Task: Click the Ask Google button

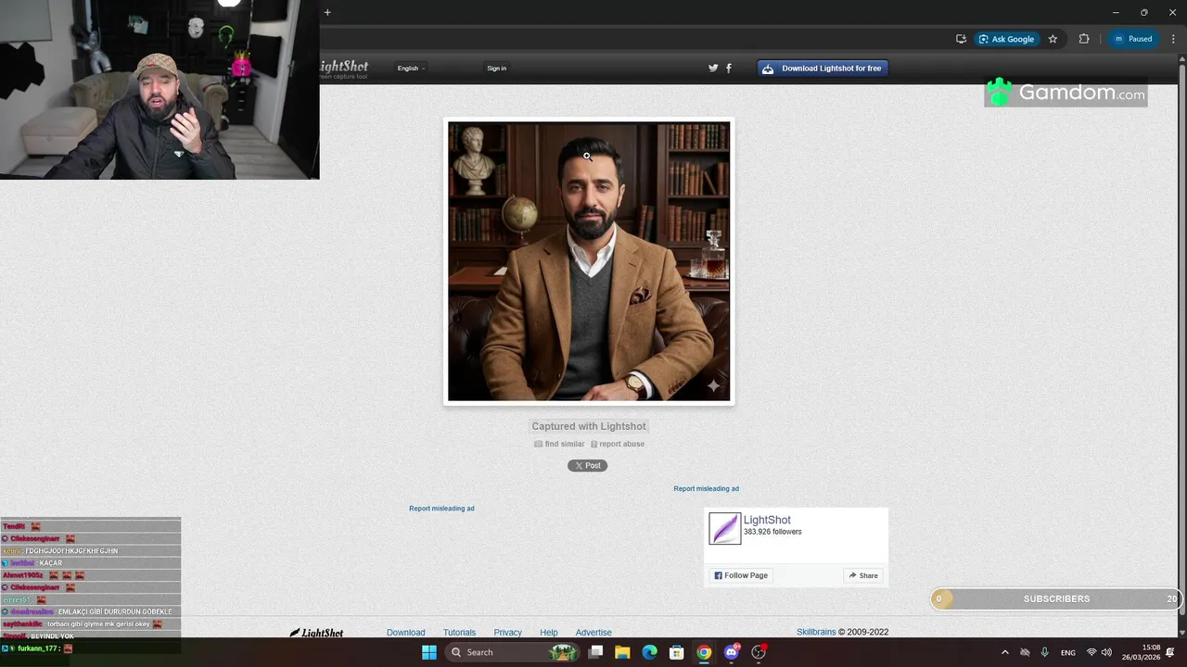Action: [1006, 39]
